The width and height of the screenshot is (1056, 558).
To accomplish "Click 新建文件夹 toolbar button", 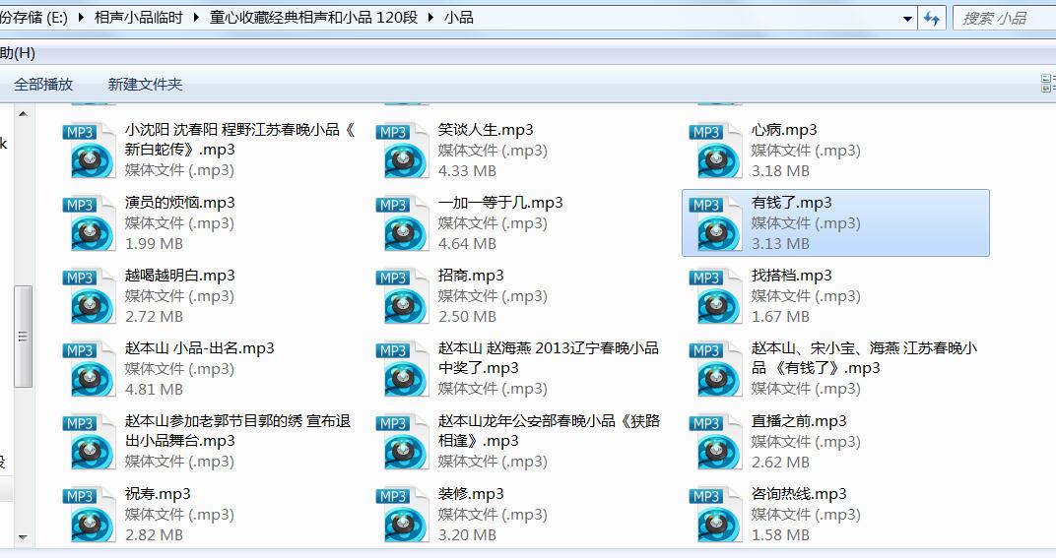I will (145, 84).
